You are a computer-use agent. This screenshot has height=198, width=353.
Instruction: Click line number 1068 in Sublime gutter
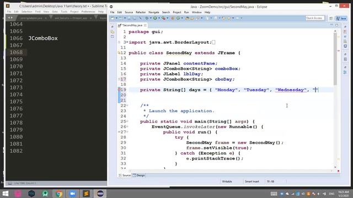16,52
